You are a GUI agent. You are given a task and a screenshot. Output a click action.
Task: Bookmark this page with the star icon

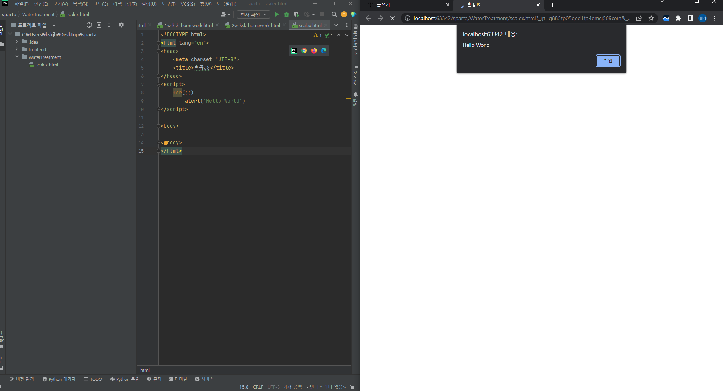[651, 18]
